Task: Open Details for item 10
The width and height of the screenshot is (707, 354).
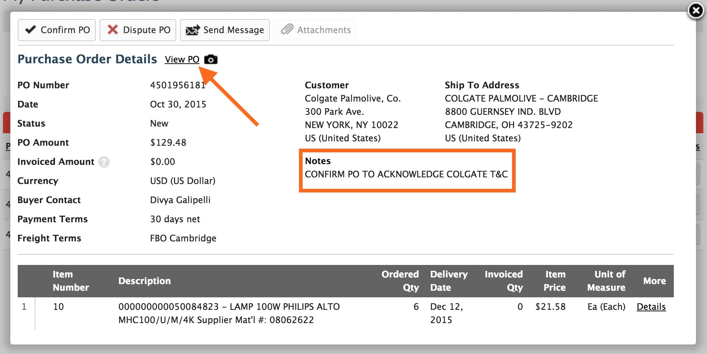Action: (x=651, y=307)
